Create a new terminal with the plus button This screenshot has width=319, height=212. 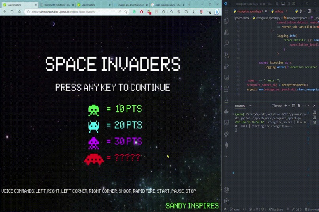tap(286, 106)
